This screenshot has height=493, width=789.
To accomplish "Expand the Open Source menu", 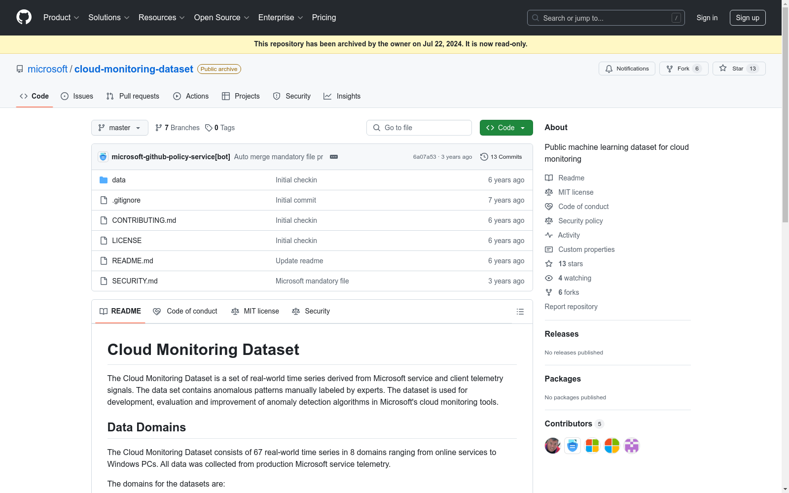I will [x=222, y=17].
